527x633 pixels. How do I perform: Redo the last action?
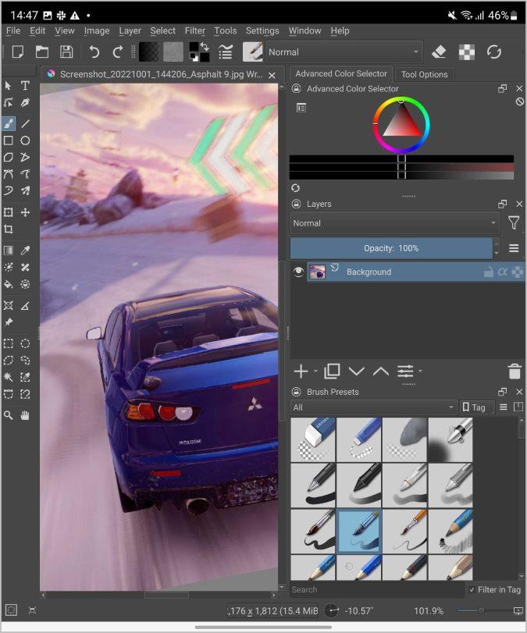coord(118,52)
